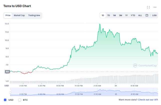Select the Price tab

click(8, 15)
